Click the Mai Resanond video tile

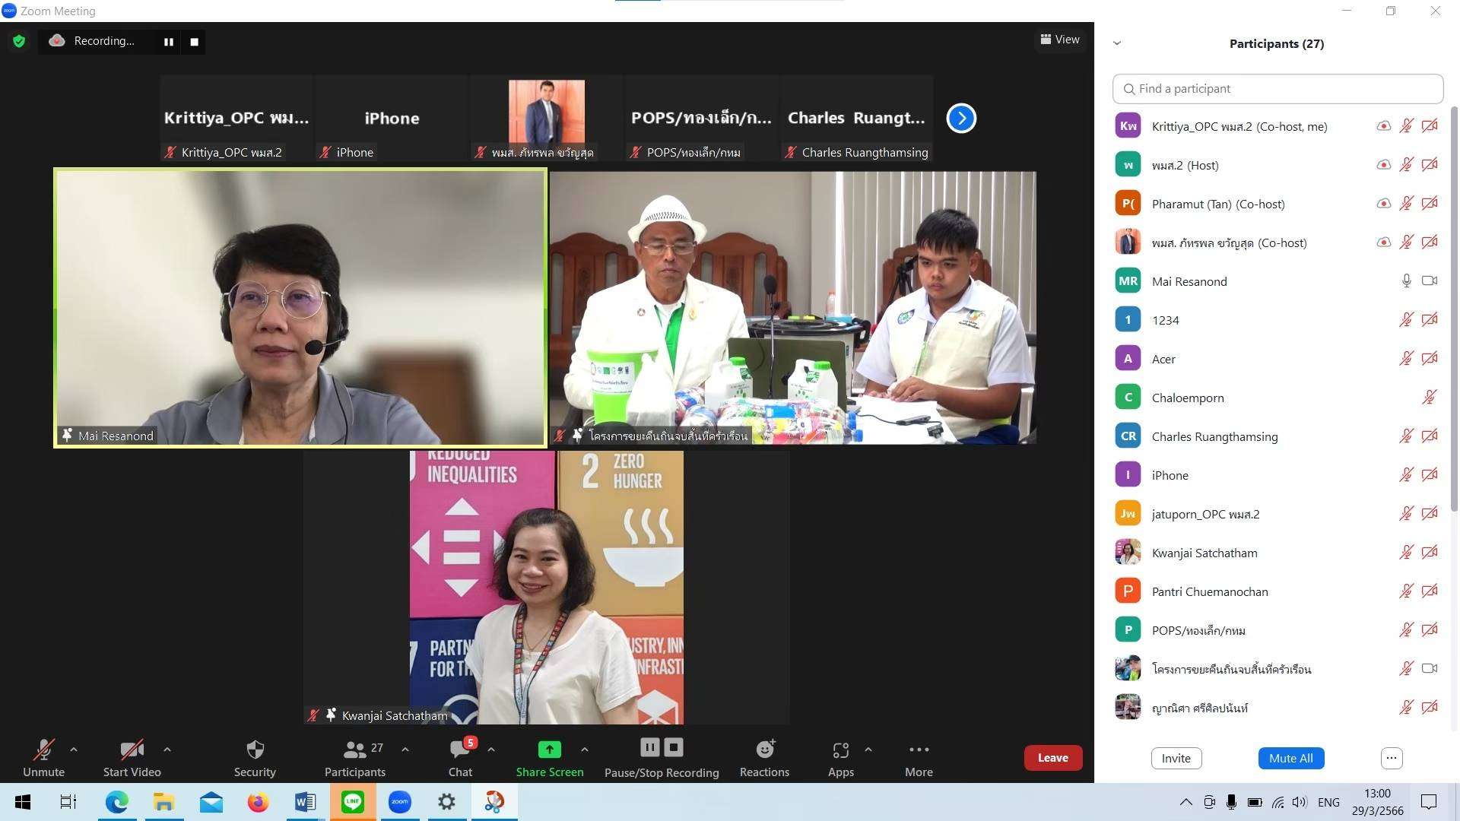[300, 307]
